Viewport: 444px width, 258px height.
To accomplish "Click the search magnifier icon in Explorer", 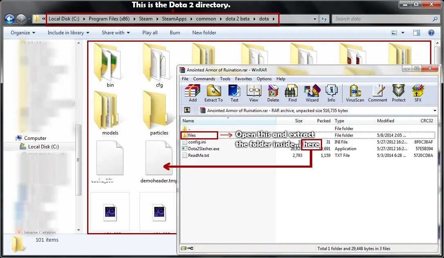I will pos(435,19).
